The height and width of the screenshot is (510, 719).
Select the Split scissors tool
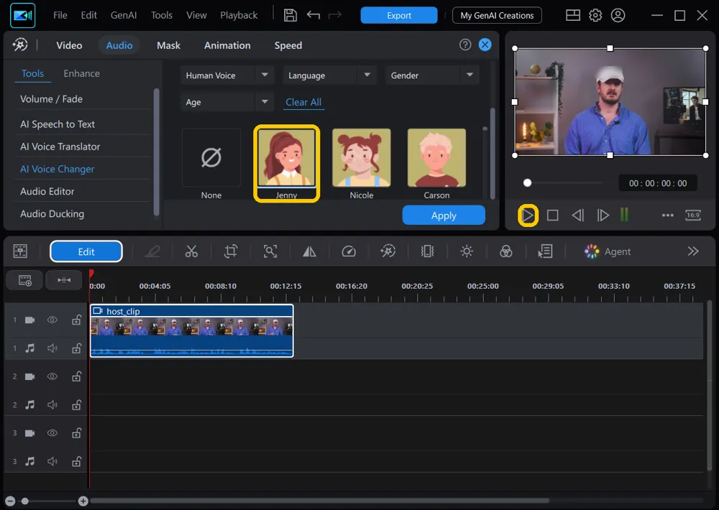191,251
